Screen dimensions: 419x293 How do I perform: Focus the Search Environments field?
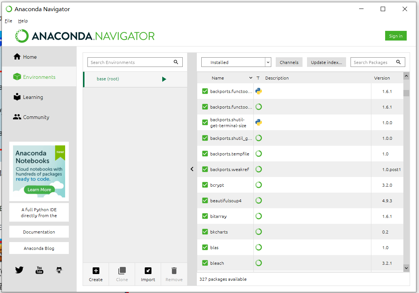click(135, 62)
